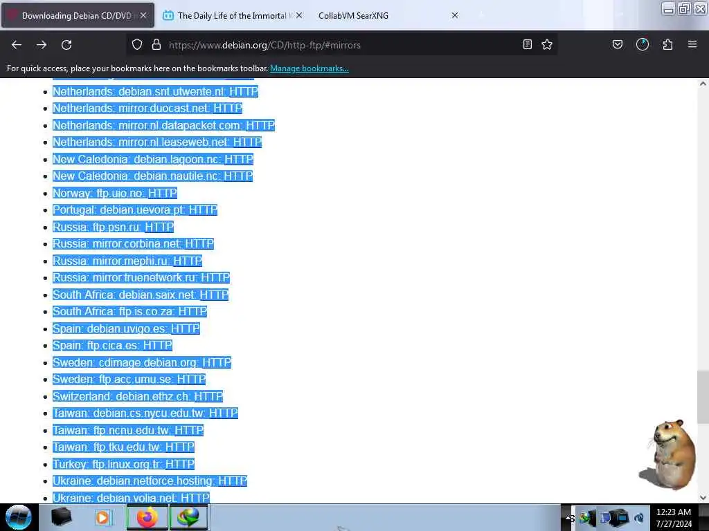Open HTTP link for Norway ftp.uio.no
709x531 pixels.
click(x=163, y=194)
